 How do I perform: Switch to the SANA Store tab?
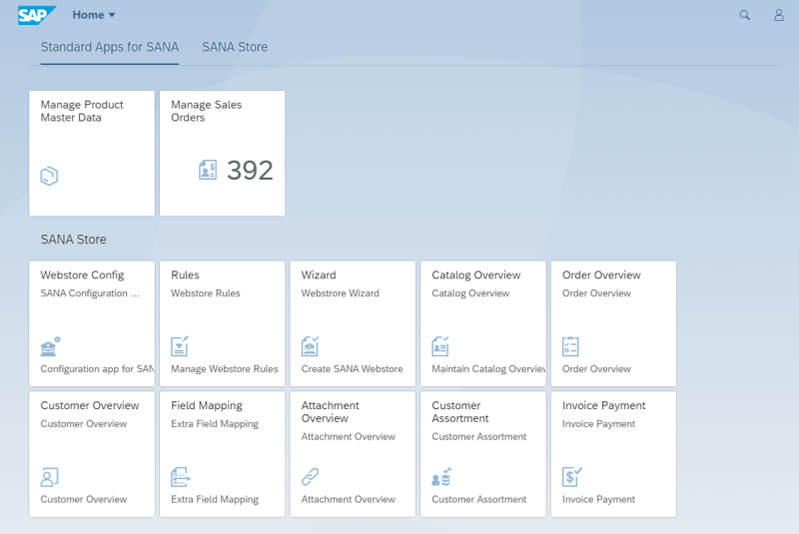point(235,47)
